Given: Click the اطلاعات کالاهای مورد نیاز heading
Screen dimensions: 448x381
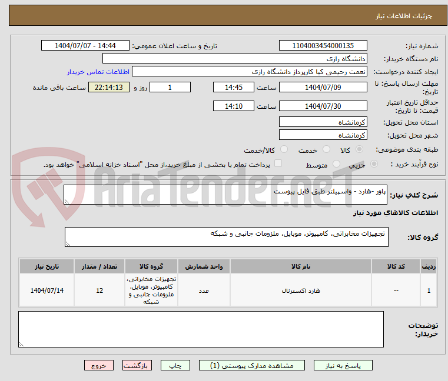Looking at the screenshot, I should pyautogui.click(x=396, y=213).
